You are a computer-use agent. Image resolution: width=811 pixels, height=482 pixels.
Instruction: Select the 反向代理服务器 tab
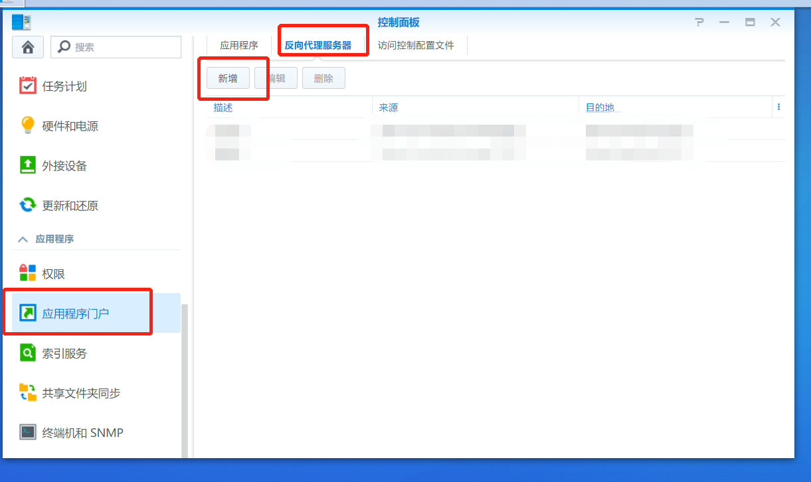[318, 46]
